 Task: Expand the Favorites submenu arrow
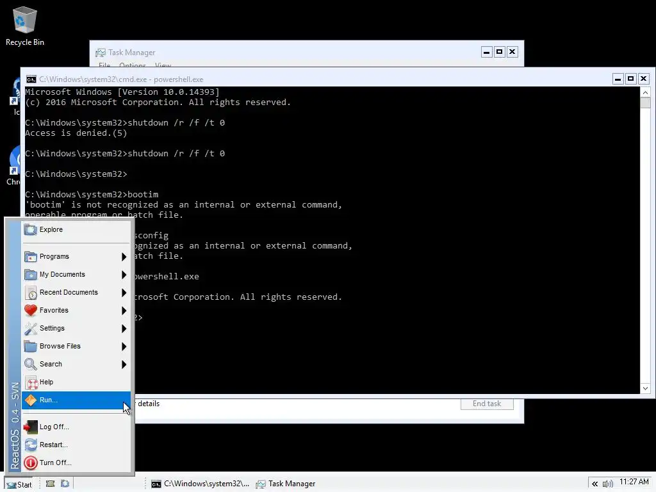coord(124,311)
